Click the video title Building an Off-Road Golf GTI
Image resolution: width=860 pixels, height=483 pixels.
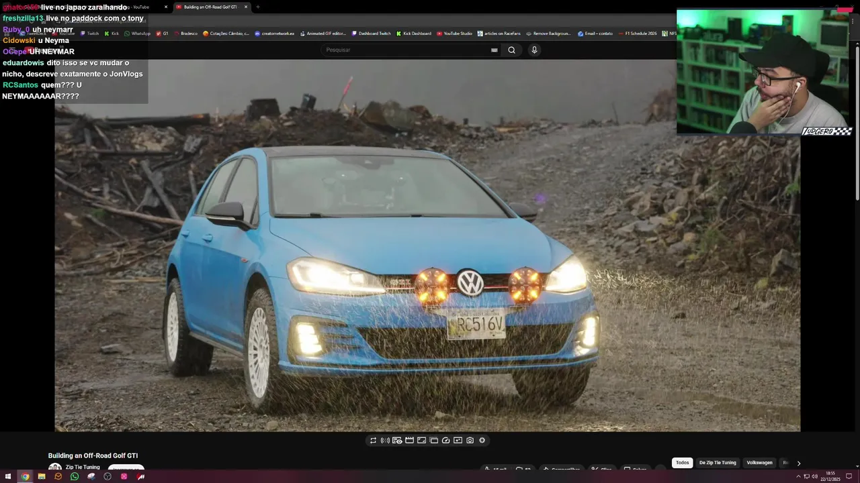point(93,455)
